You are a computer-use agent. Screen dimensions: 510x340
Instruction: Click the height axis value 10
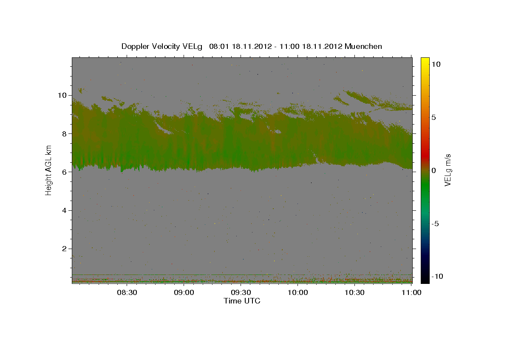(63, 95)
